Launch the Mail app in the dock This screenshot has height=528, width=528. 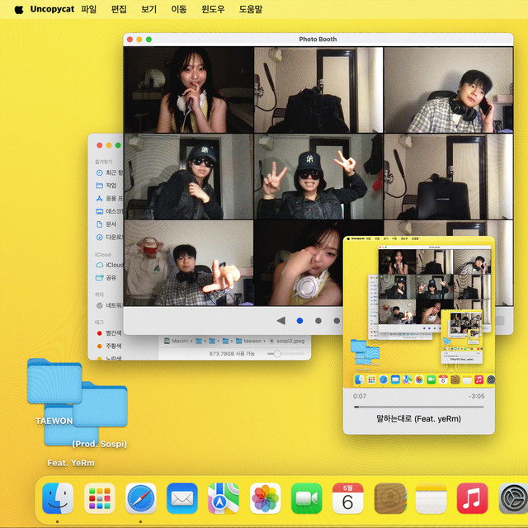[x=182, y=498]
